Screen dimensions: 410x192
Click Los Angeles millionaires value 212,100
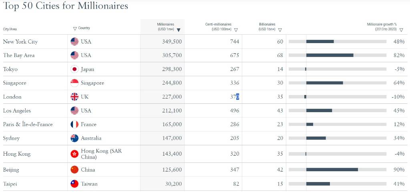(x=172, y=111)
